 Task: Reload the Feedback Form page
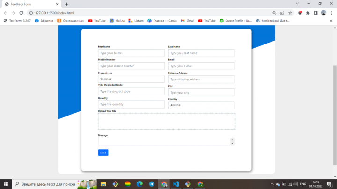[x=21, y=13]
